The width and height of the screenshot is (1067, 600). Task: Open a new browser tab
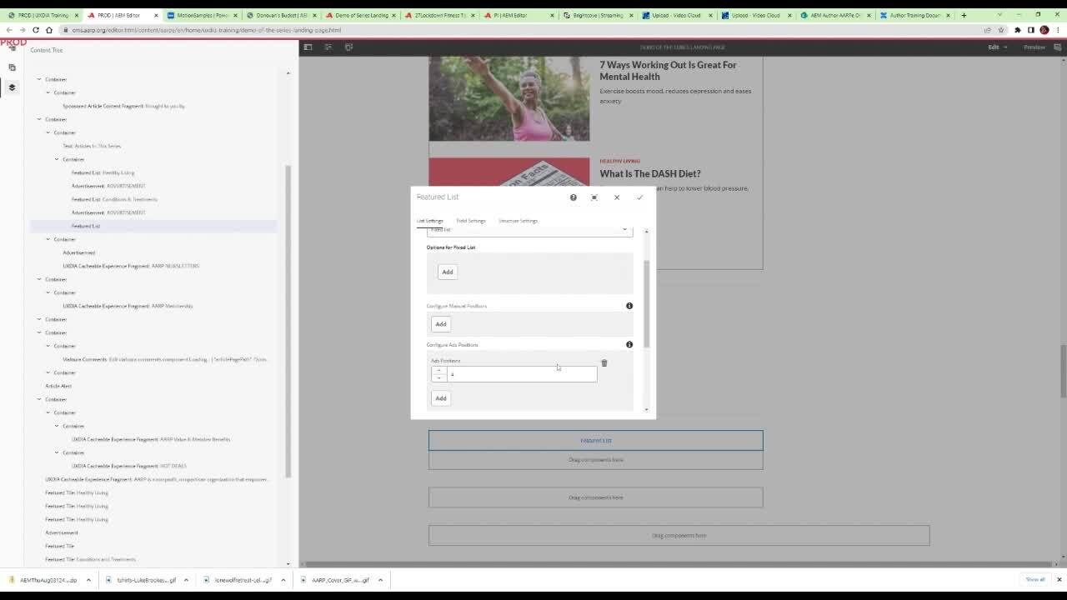[964, 15]
